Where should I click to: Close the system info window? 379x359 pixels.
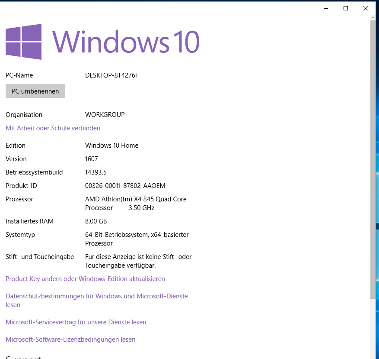point(366,8)
